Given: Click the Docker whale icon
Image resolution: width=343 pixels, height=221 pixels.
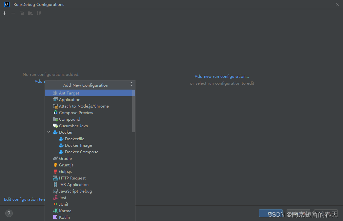Looking at the screenshot, I should [55, 132].
